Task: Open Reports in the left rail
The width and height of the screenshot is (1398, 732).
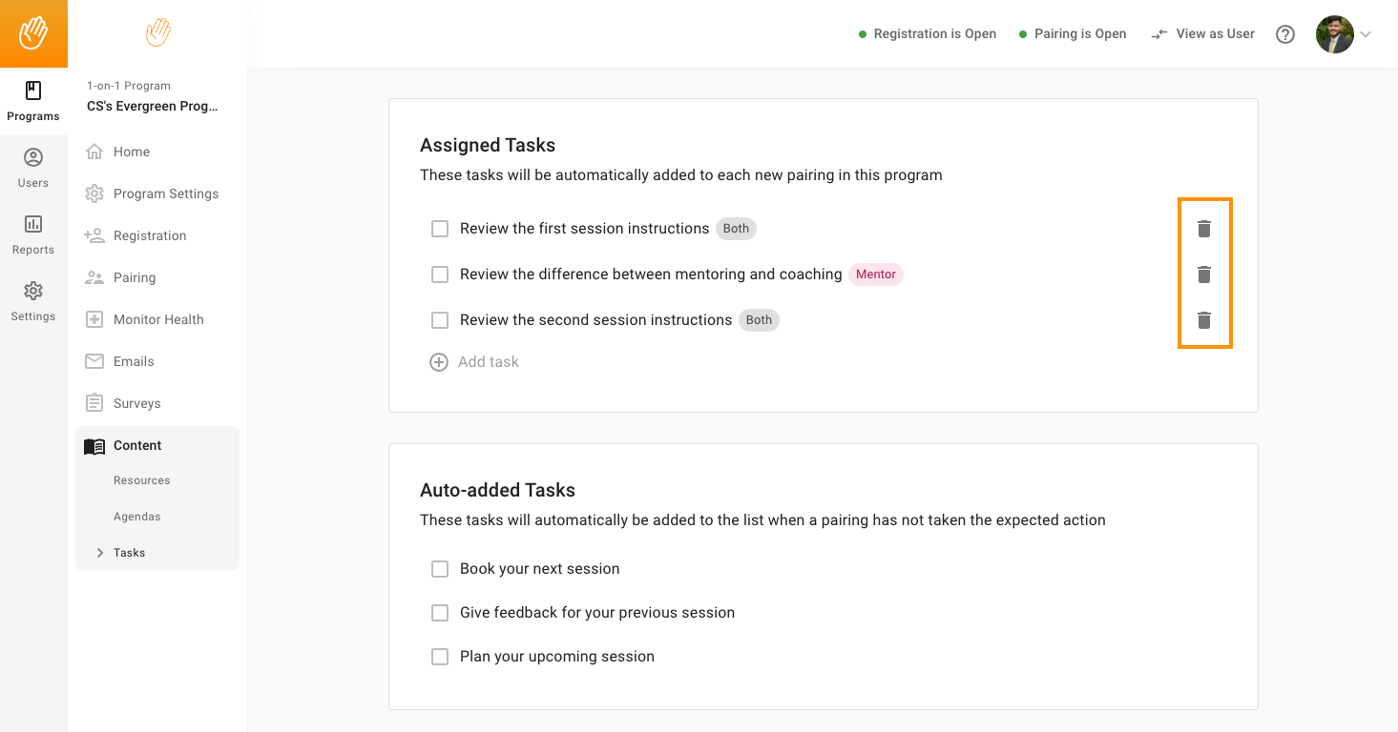Action: (33, 234)
